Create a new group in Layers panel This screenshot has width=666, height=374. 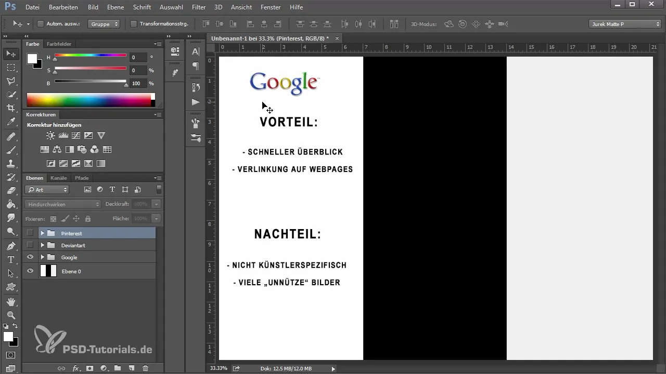tap(118, 368)
